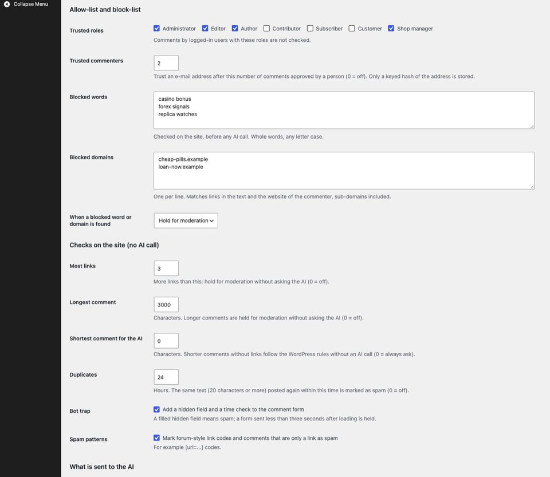Click the 'casino bonus' line in Blocked words

tap(175, 99)
